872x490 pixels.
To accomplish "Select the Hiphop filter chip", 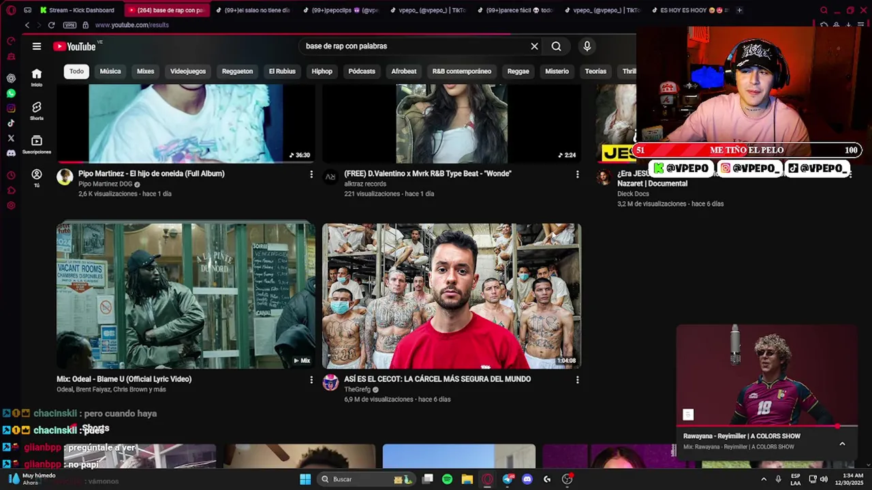I will point(322,71).
